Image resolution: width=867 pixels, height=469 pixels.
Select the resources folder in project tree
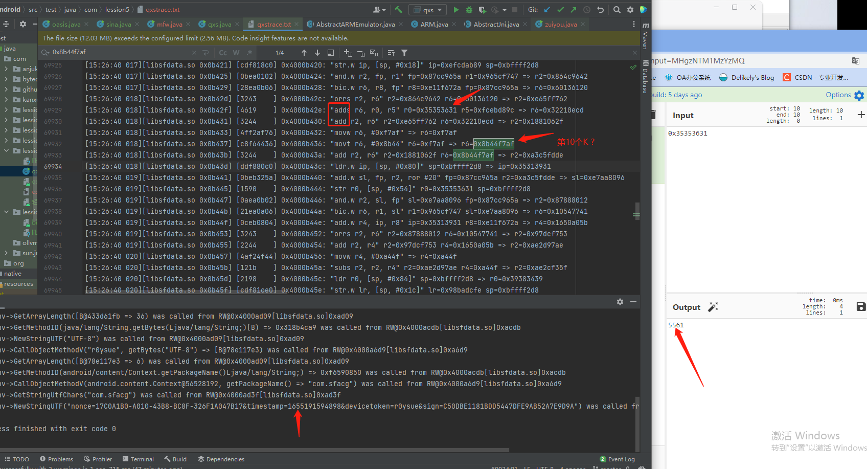(18, 284)
